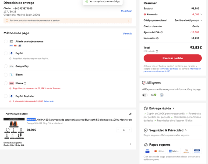208x164 pixels.
Task: Click Ver más payment methods link
Action: pos(127,34)
